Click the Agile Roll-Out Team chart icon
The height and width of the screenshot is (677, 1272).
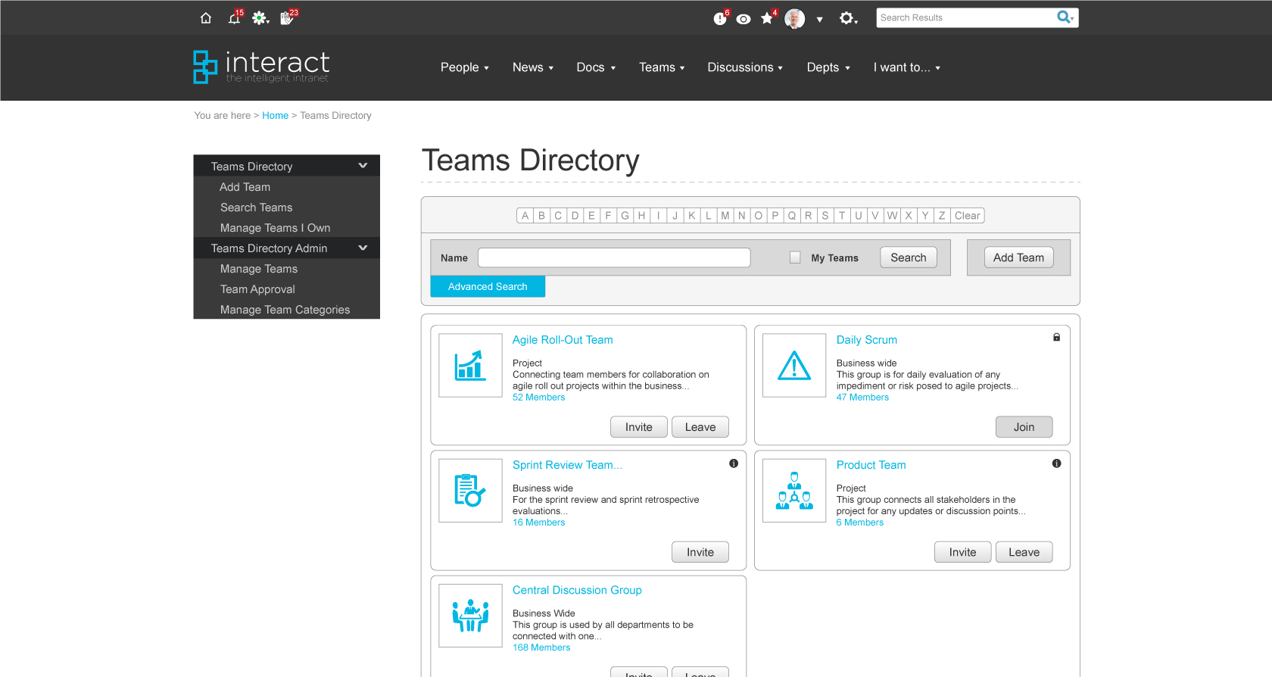pyautogui.click(x=470, y=366)
